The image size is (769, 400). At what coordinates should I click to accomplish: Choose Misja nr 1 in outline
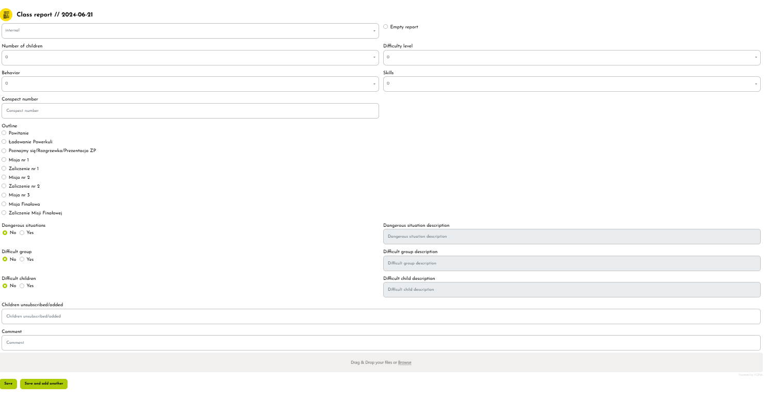point(4,160)
